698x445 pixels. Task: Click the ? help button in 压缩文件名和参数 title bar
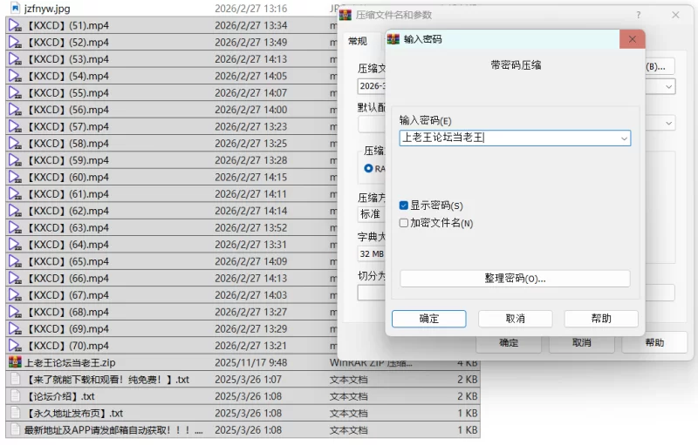point(639,15)
